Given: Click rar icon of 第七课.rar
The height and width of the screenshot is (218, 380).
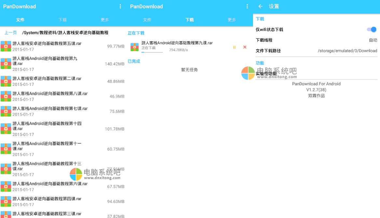Looking at the screenshot, I should (x=6, y=111).
